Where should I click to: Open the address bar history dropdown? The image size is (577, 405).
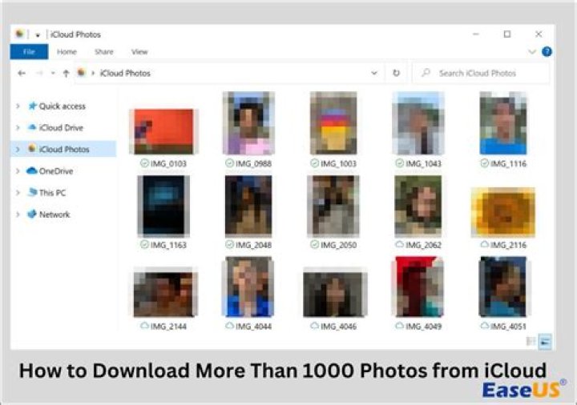coord(374,73)
